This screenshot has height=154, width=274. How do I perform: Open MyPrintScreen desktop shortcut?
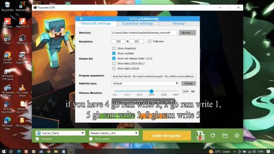point(22,6)
